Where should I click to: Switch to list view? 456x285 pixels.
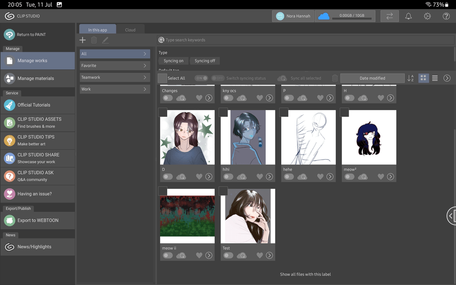(435, 78)
